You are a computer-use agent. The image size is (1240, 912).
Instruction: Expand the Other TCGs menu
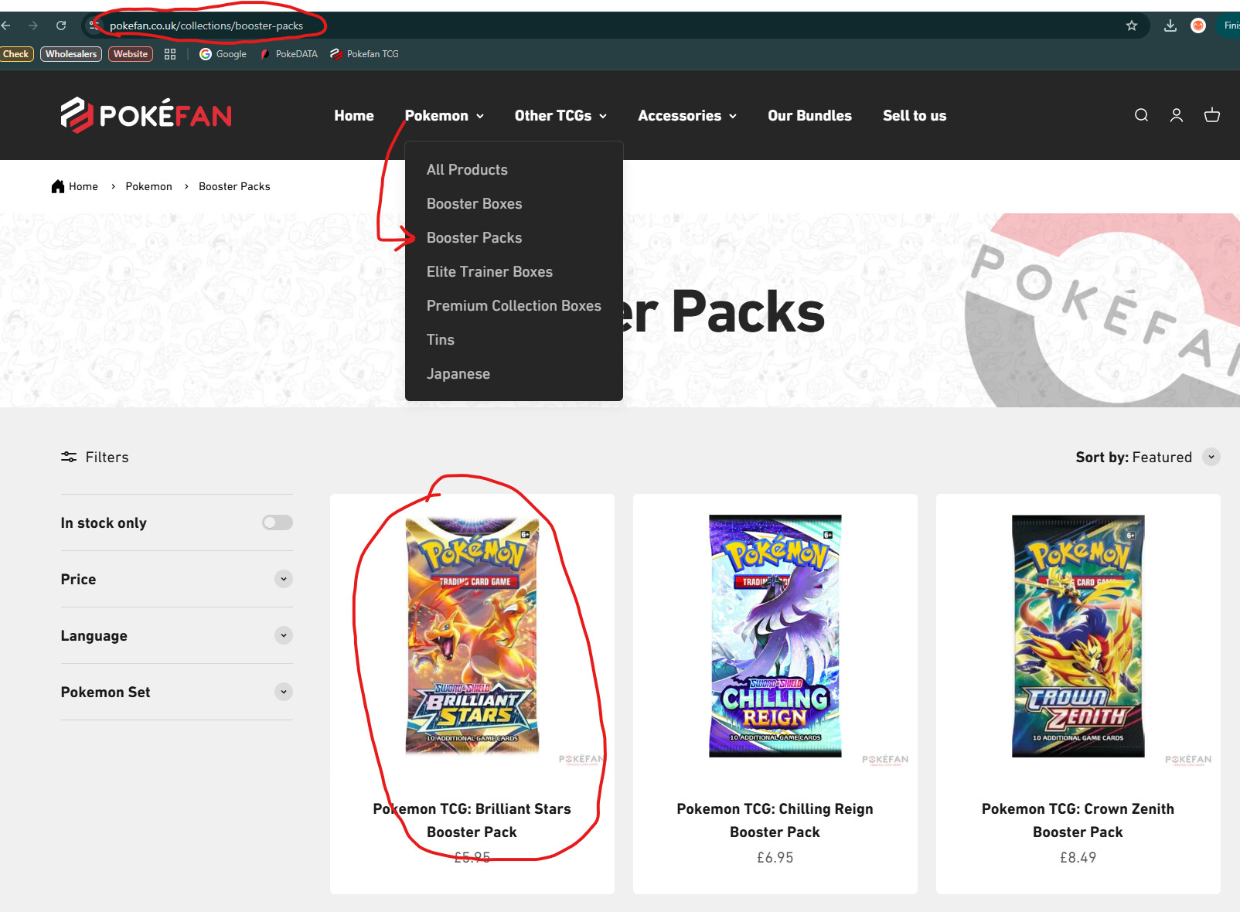(560, 115)
